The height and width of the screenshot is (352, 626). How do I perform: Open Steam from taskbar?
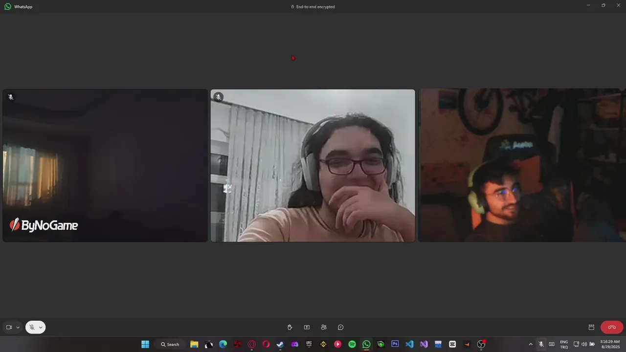[280, 344]
